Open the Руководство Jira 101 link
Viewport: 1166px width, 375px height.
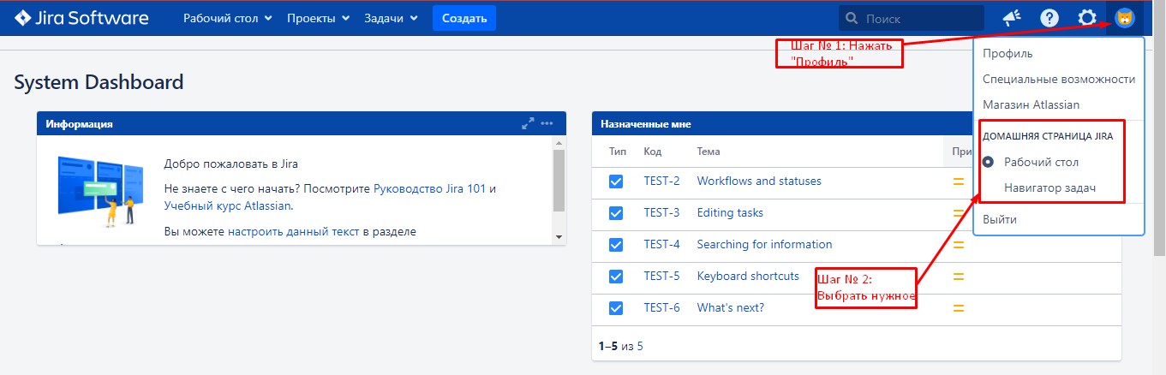coord(429,188)
